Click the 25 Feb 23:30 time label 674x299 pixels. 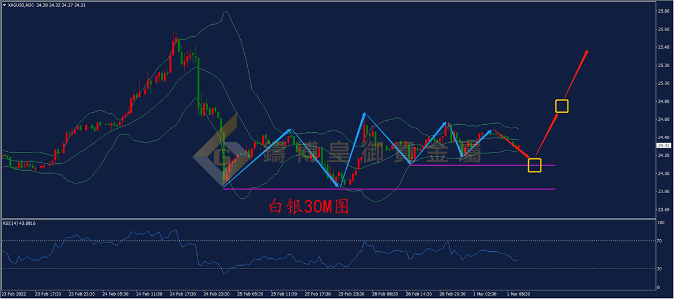[351, 294]
